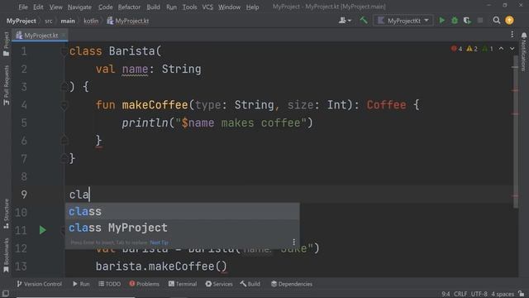Open the VCS menu

click(x=207, y=7)
